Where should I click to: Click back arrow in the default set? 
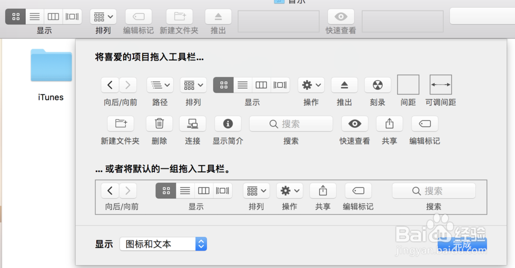(110, 190)
